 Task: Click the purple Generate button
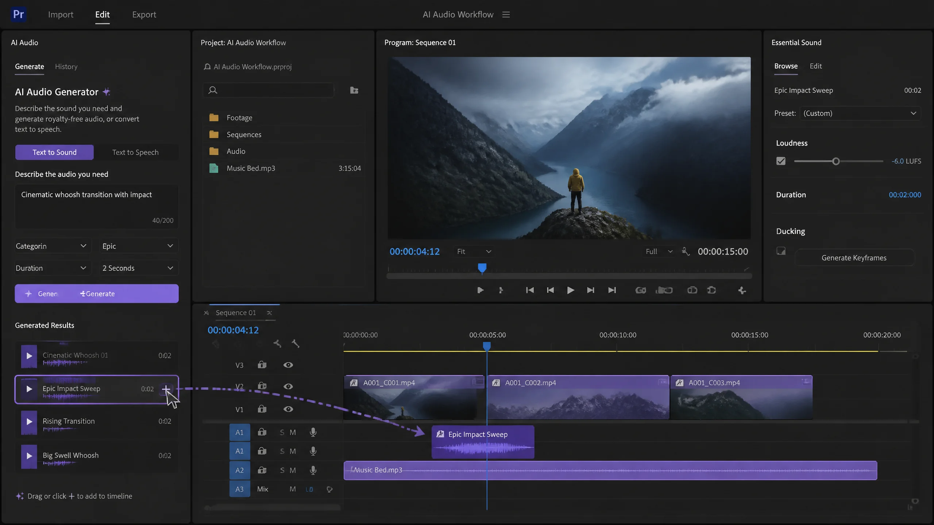click(97, 293)
